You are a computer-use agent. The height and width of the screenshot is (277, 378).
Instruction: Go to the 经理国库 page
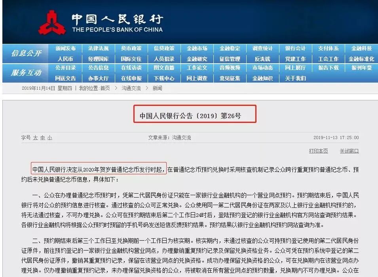[98, 59]
